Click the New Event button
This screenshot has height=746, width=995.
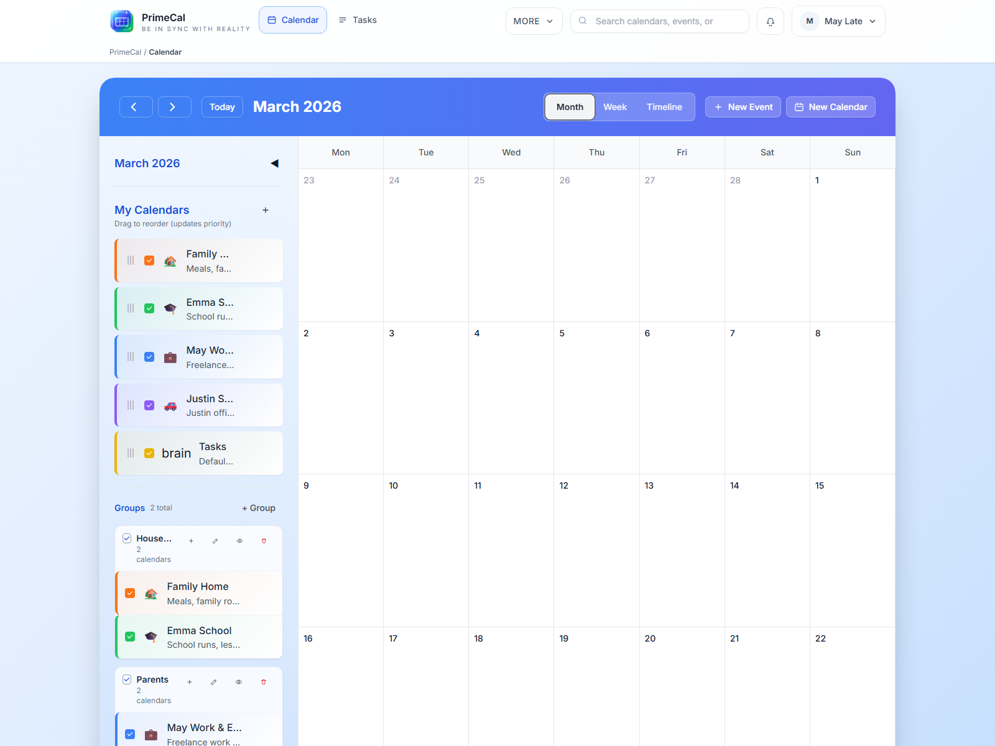tap(743, 106)
